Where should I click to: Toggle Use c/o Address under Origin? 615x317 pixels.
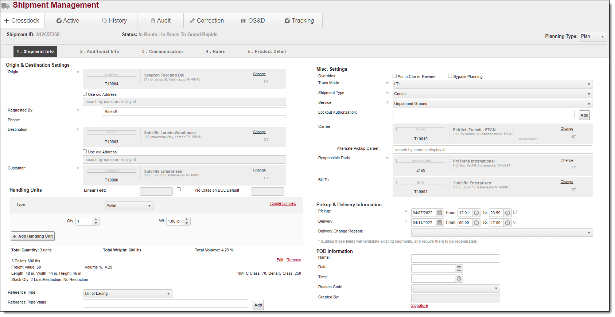pos(85,94)
